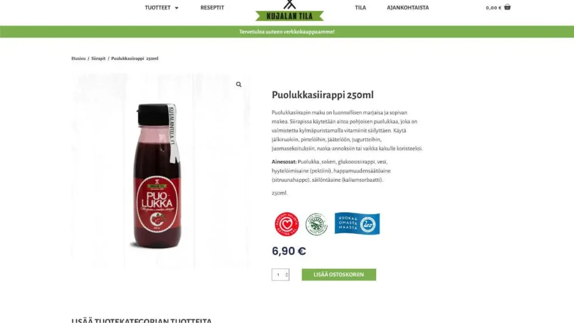
Task: Decrease quantity with the stepper down arrow
Action: coord(286,276)
